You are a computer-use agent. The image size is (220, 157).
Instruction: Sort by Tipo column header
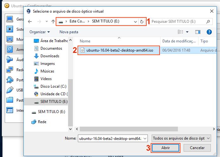(204, 41)
